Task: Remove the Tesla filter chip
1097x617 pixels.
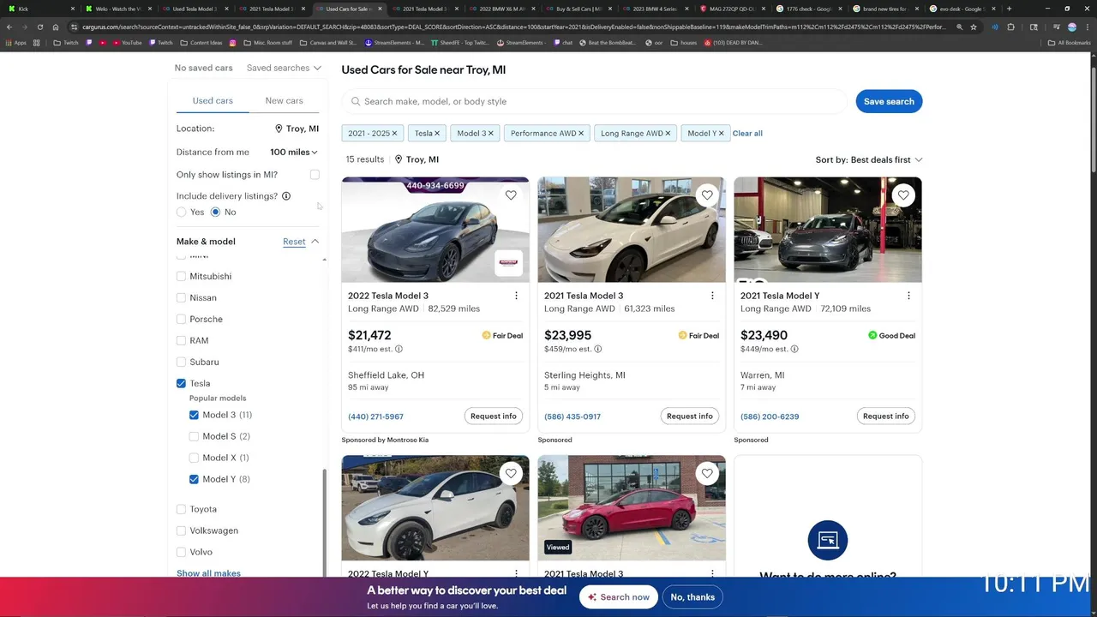Action: [436, 134]
